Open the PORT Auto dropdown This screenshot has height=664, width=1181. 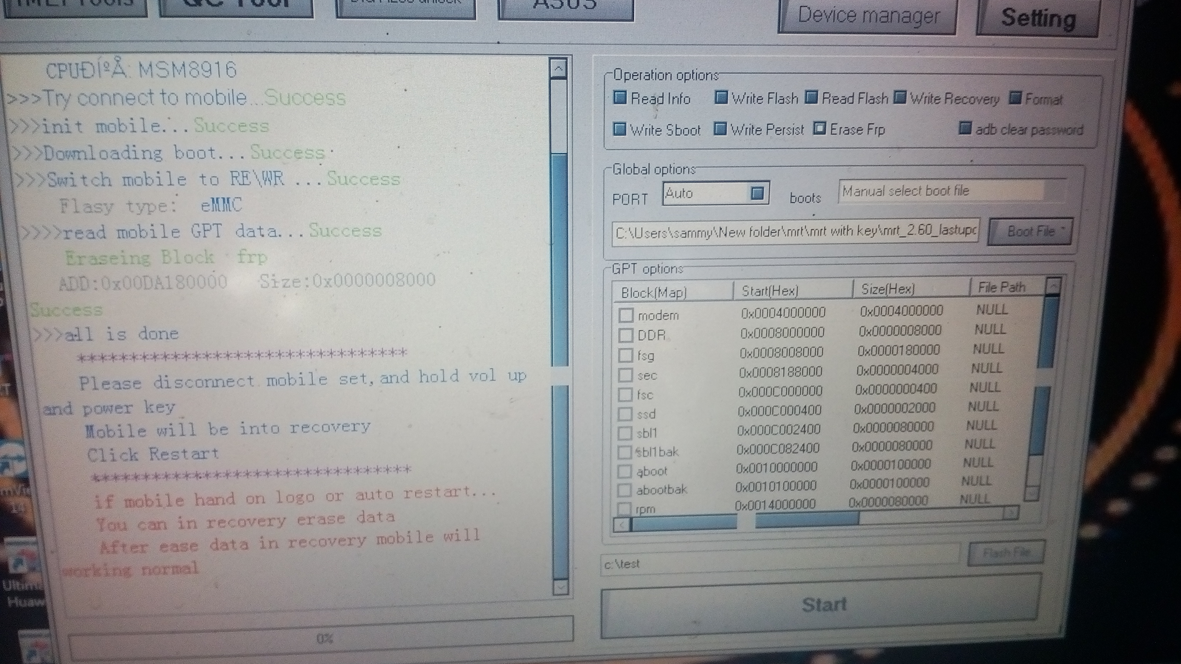[757, 193]
